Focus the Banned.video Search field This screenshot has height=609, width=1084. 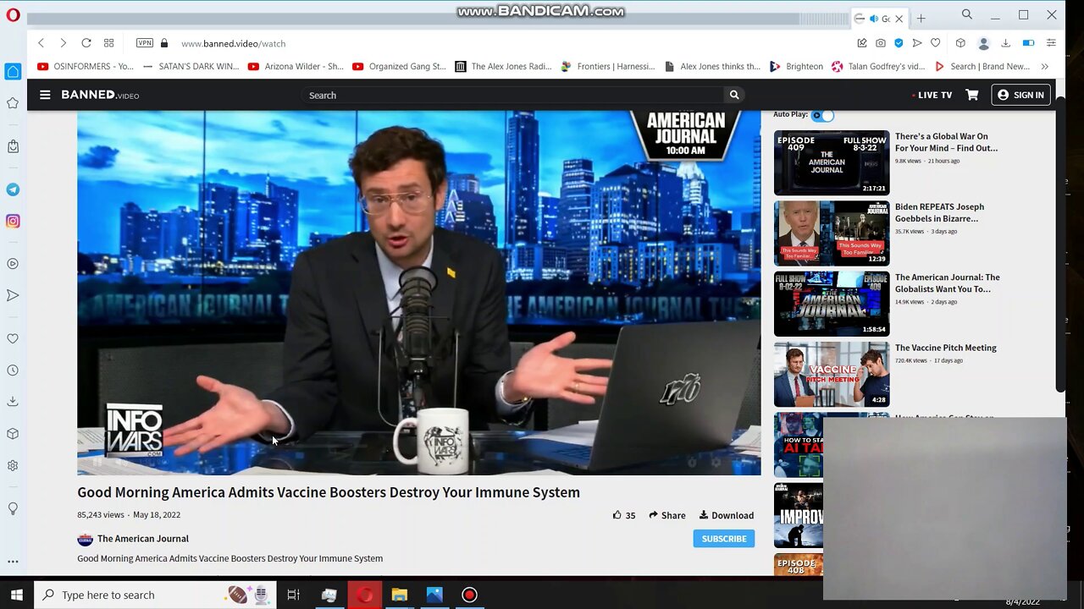point(514,95)
